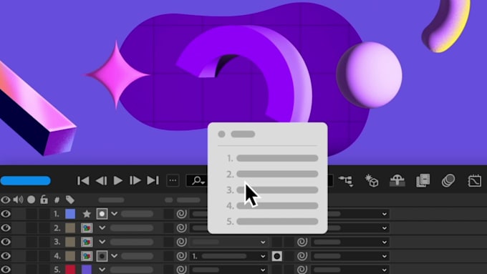Image resolution: width=487 pixels, height=274 pixels.
Task: Open layer 5's first dropdown menu
Action: 228,270
